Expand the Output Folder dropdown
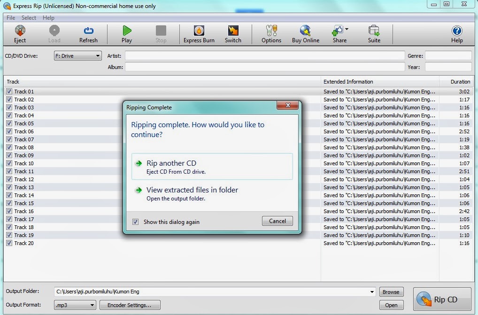This screenshot has height=315, width=478. 372,292
